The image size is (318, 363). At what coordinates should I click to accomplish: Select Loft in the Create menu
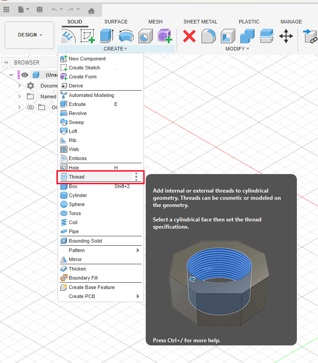pyautogui.click(x=101, y=131)
